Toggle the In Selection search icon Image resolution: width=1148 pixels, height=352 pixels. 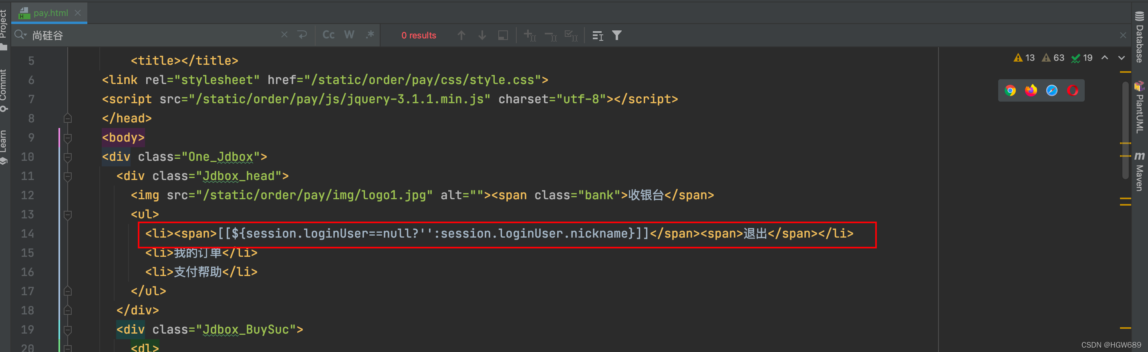503,35
